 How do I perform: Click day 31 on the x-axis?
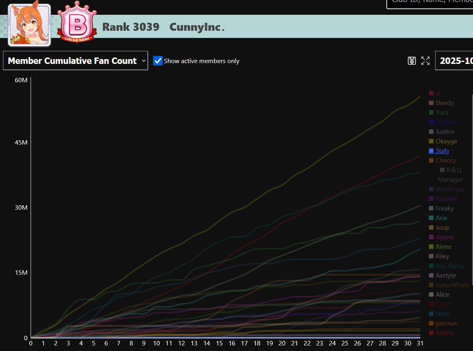420,343
